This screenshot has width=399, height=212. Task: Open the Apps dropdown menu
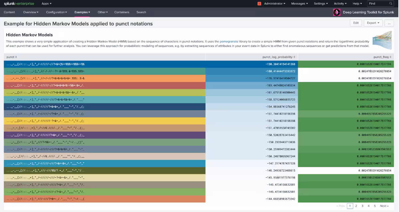(47, 4)
